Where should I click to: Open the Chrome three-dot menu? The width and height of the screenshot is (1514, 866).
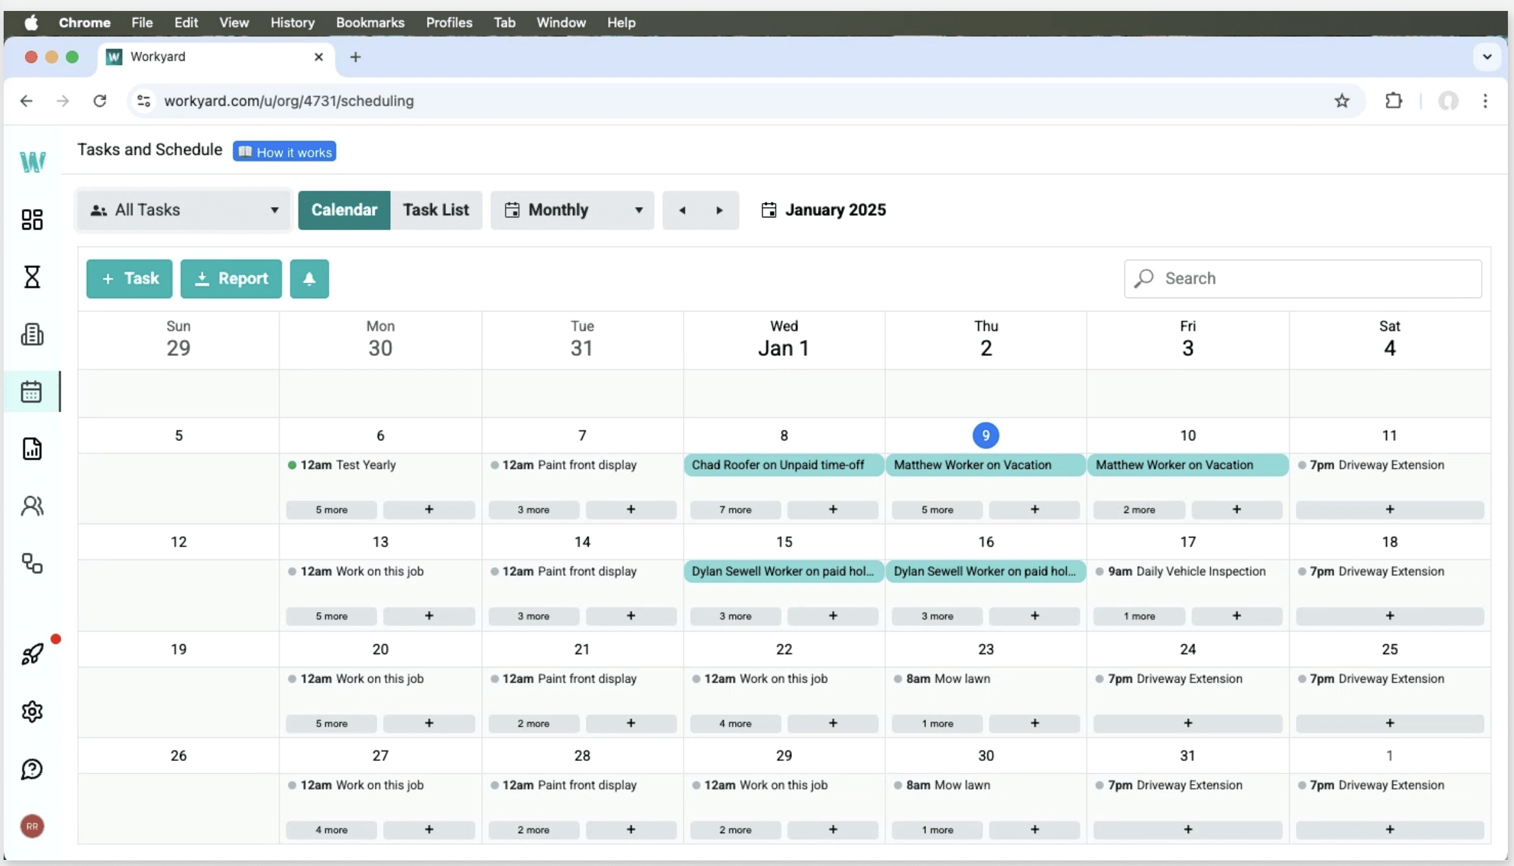coord(1485,101)
